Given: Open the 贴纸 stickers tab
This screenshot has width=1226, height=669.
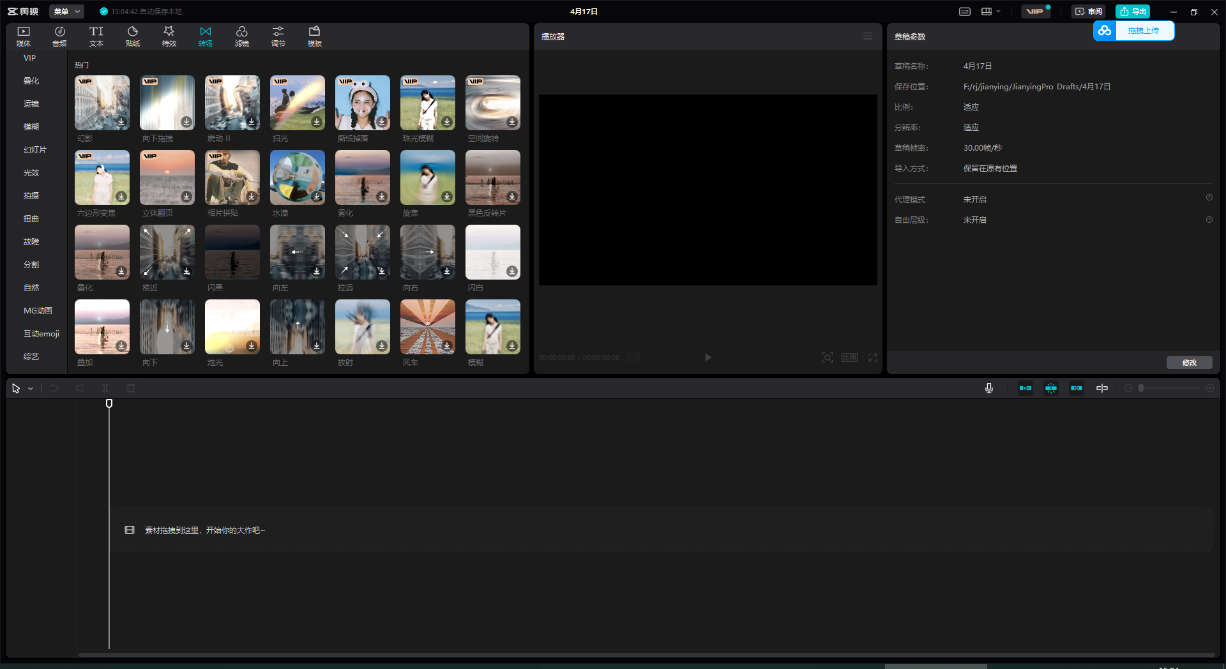Looking at the screenshot, I should [x=133, y=36].
